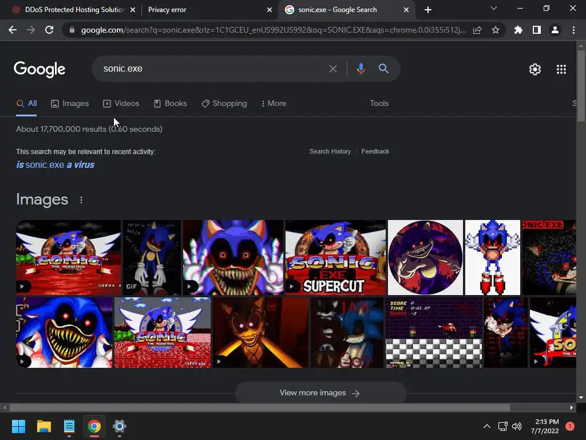This screenshot has height=440, width=586.
Task: Open the tab search chevron
Action: [494, 8]
